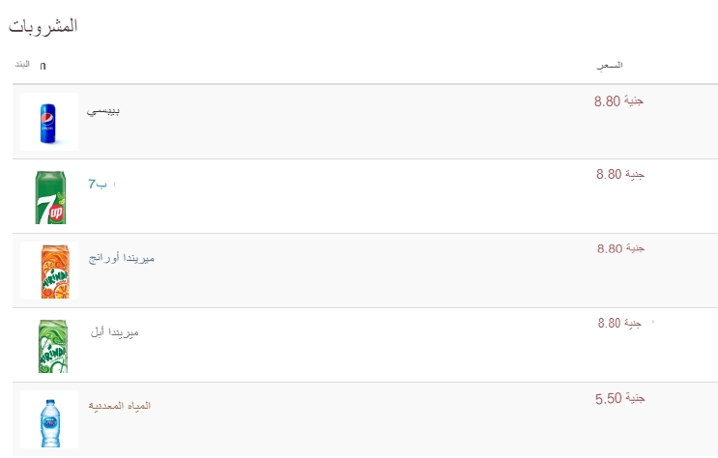This screenshot has width=718, height=458.
Task: Select the Mirinda orange row price
Action: pos(620,248)
